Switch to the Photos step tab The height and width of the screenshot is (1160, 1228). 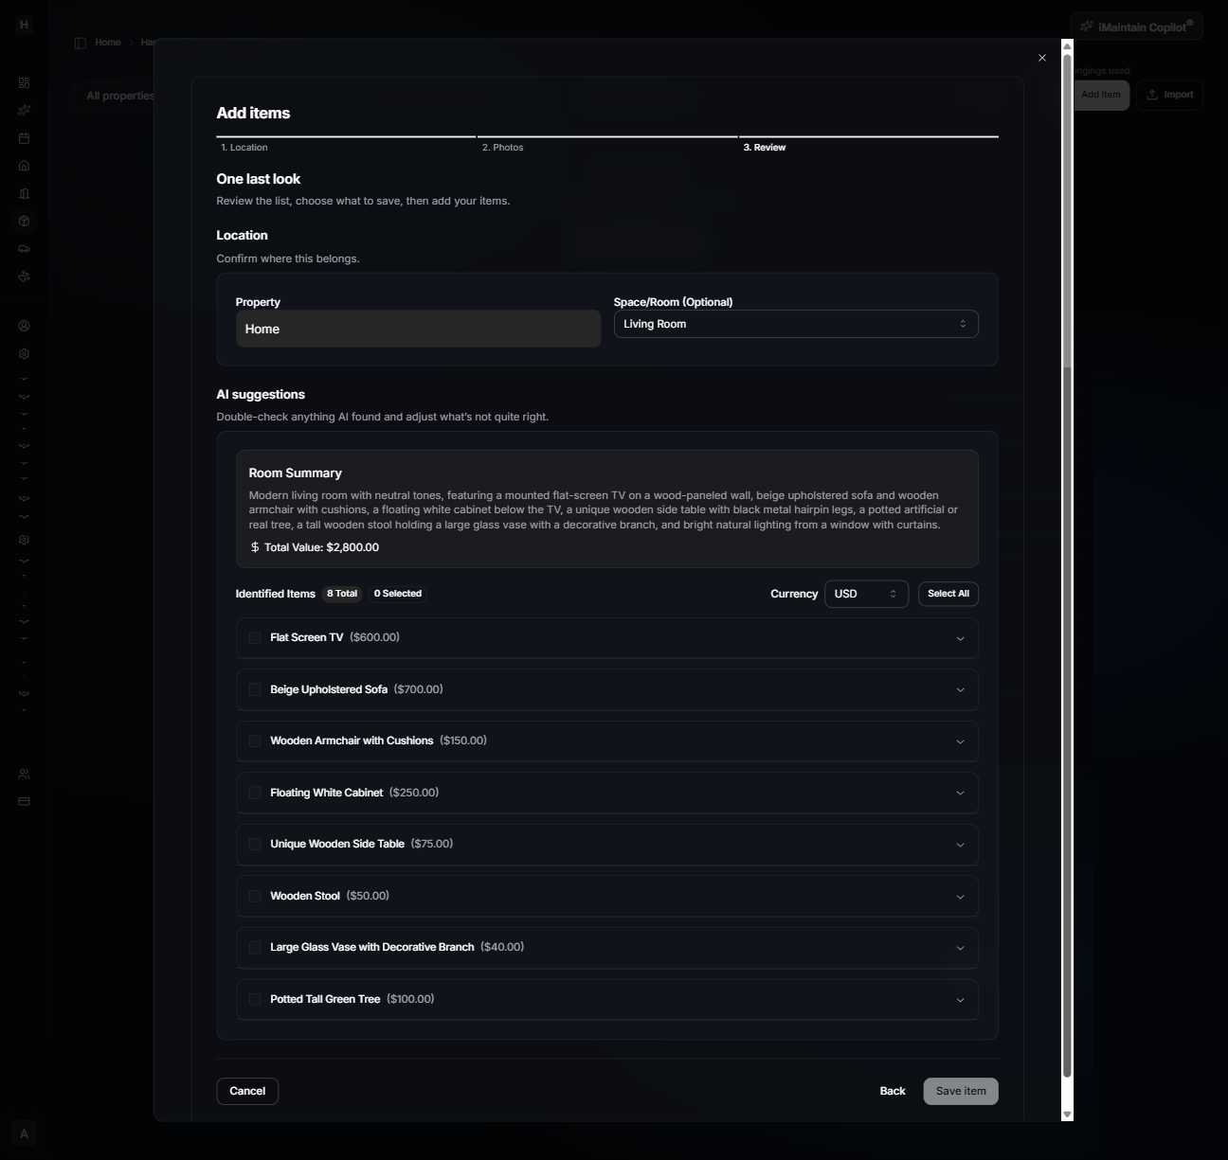click(x=504, y=147)
